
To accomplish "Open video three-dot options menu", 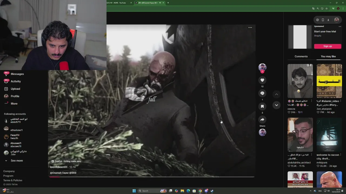I will (250, 27).
